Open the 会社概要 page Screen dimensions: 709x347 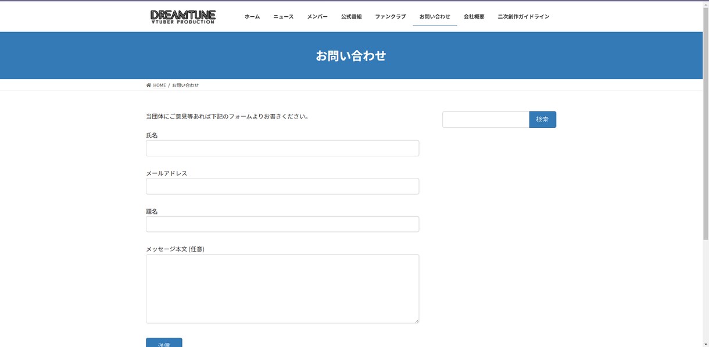(474, 17)
